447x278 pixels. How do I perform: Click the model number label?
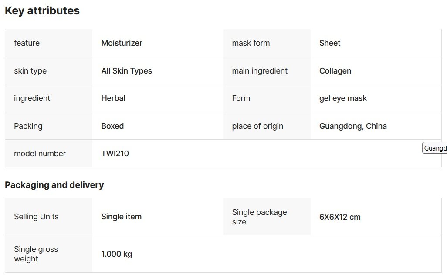coord(40,154)
